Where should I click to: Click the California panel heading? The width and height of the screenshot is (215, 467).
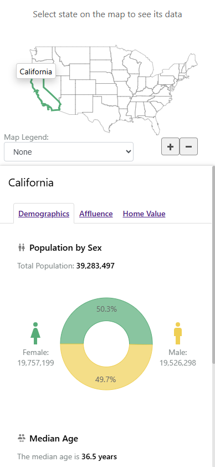[30, 182]
